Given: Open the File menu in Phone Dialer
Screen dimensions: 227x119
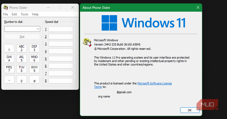Looking at the screenshot, I should pyautogui.click(x=6, y=14).
